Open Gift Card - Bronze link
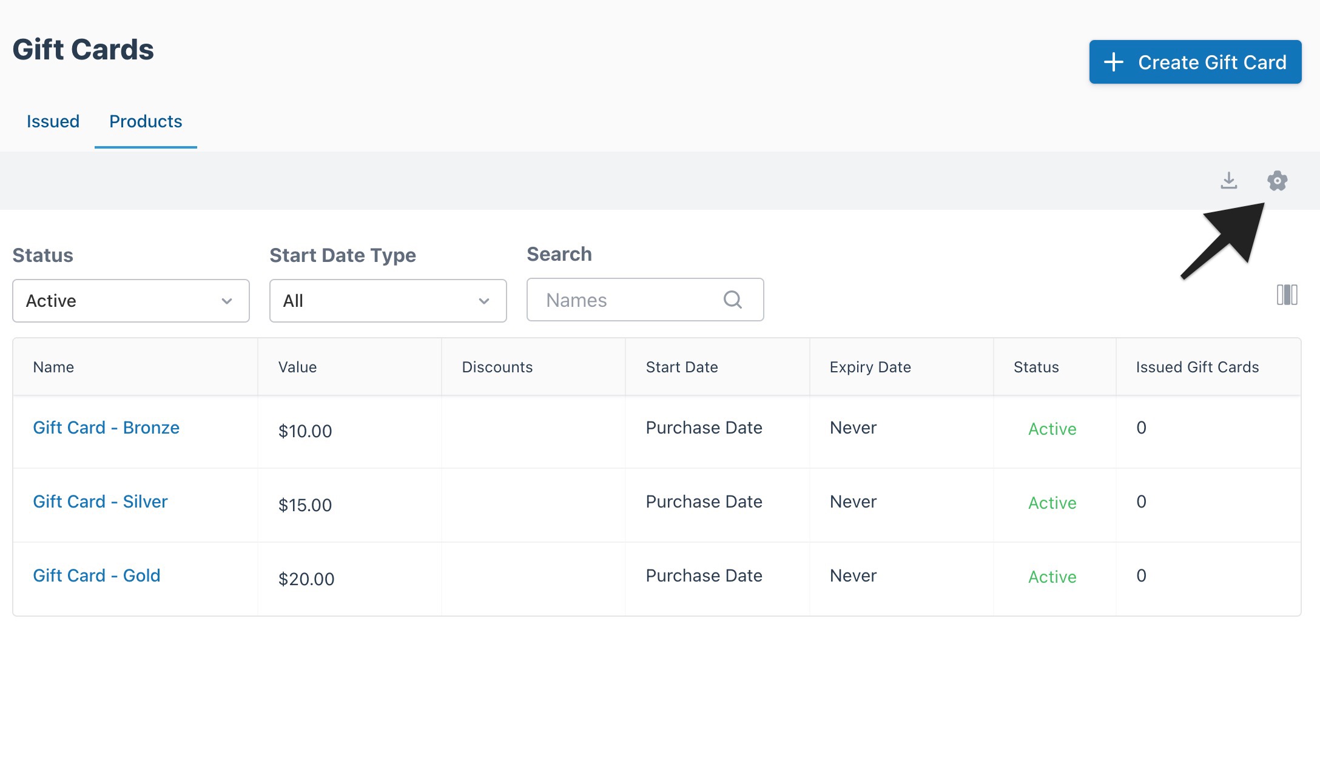 [x=106, y=428]
